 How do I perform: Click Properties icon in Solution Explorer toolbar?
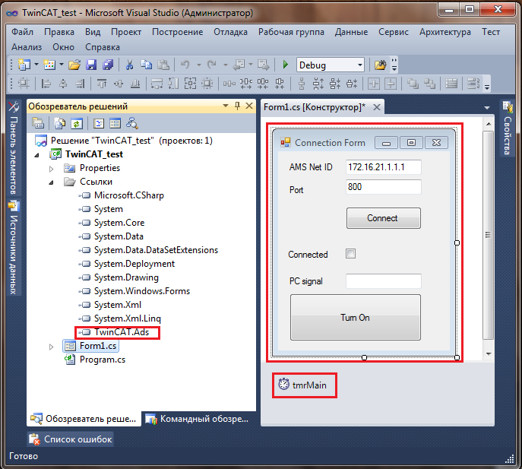(38, 124)
